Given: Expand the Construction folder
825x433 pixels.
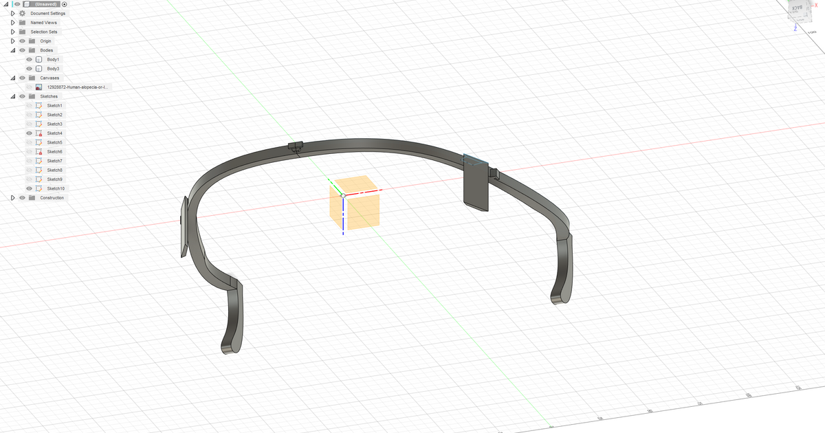Looking at the screenshot, I should point(12,197).
